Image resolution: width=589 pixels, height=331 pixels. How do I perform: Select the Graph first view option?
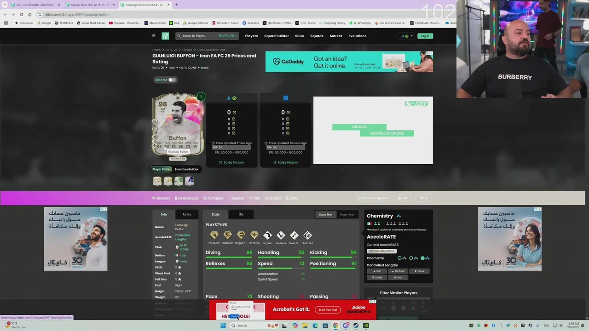click(347, 214)
